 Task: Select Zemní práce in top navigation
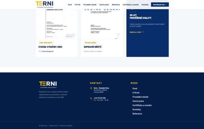[x=104, y=4]
